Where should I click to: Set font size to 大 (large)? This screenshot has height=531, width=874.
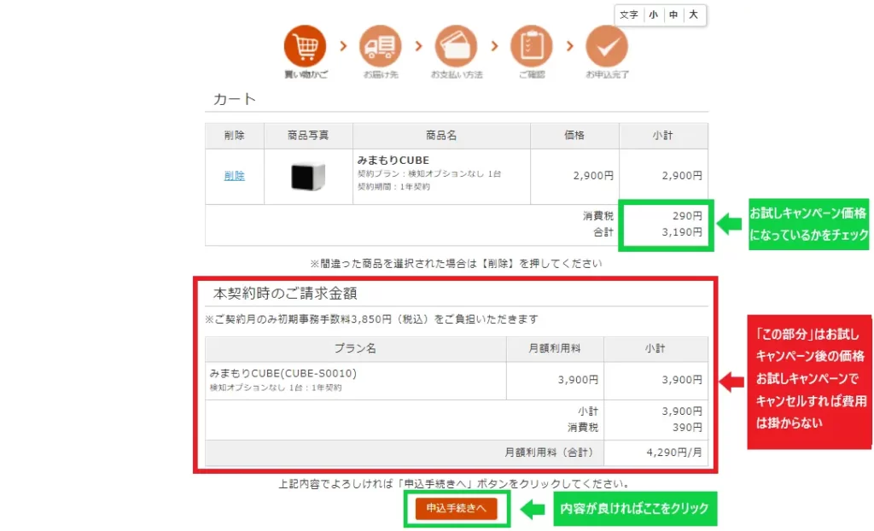coord(694,15)
